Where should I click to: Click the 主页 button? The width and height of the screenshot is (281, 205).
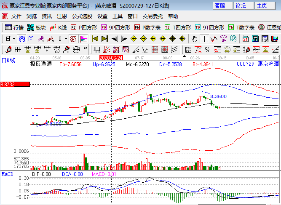pos(265,6)
